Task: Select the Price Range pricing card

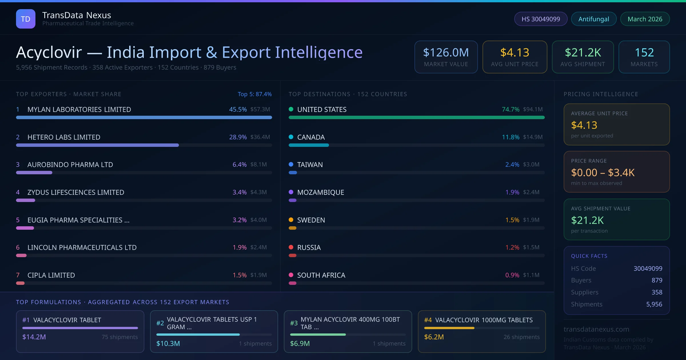Action: pyautogui.click(x=617, y=172)
